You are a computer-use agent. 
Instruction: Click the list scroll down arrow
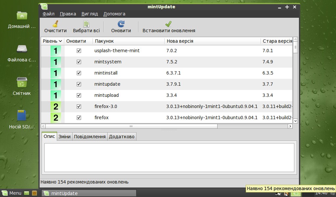click(x=295, y=121)
